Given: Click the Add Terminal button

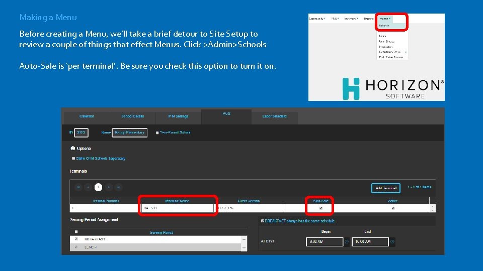Looking at the screenshot, I should coord(386,188).
